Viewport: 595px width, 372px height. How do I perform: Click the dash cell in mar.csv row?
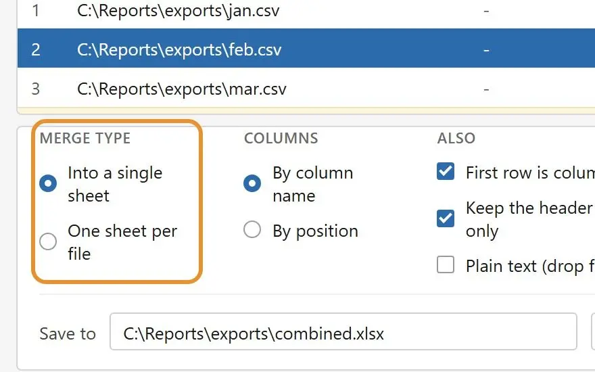(486, 89)
